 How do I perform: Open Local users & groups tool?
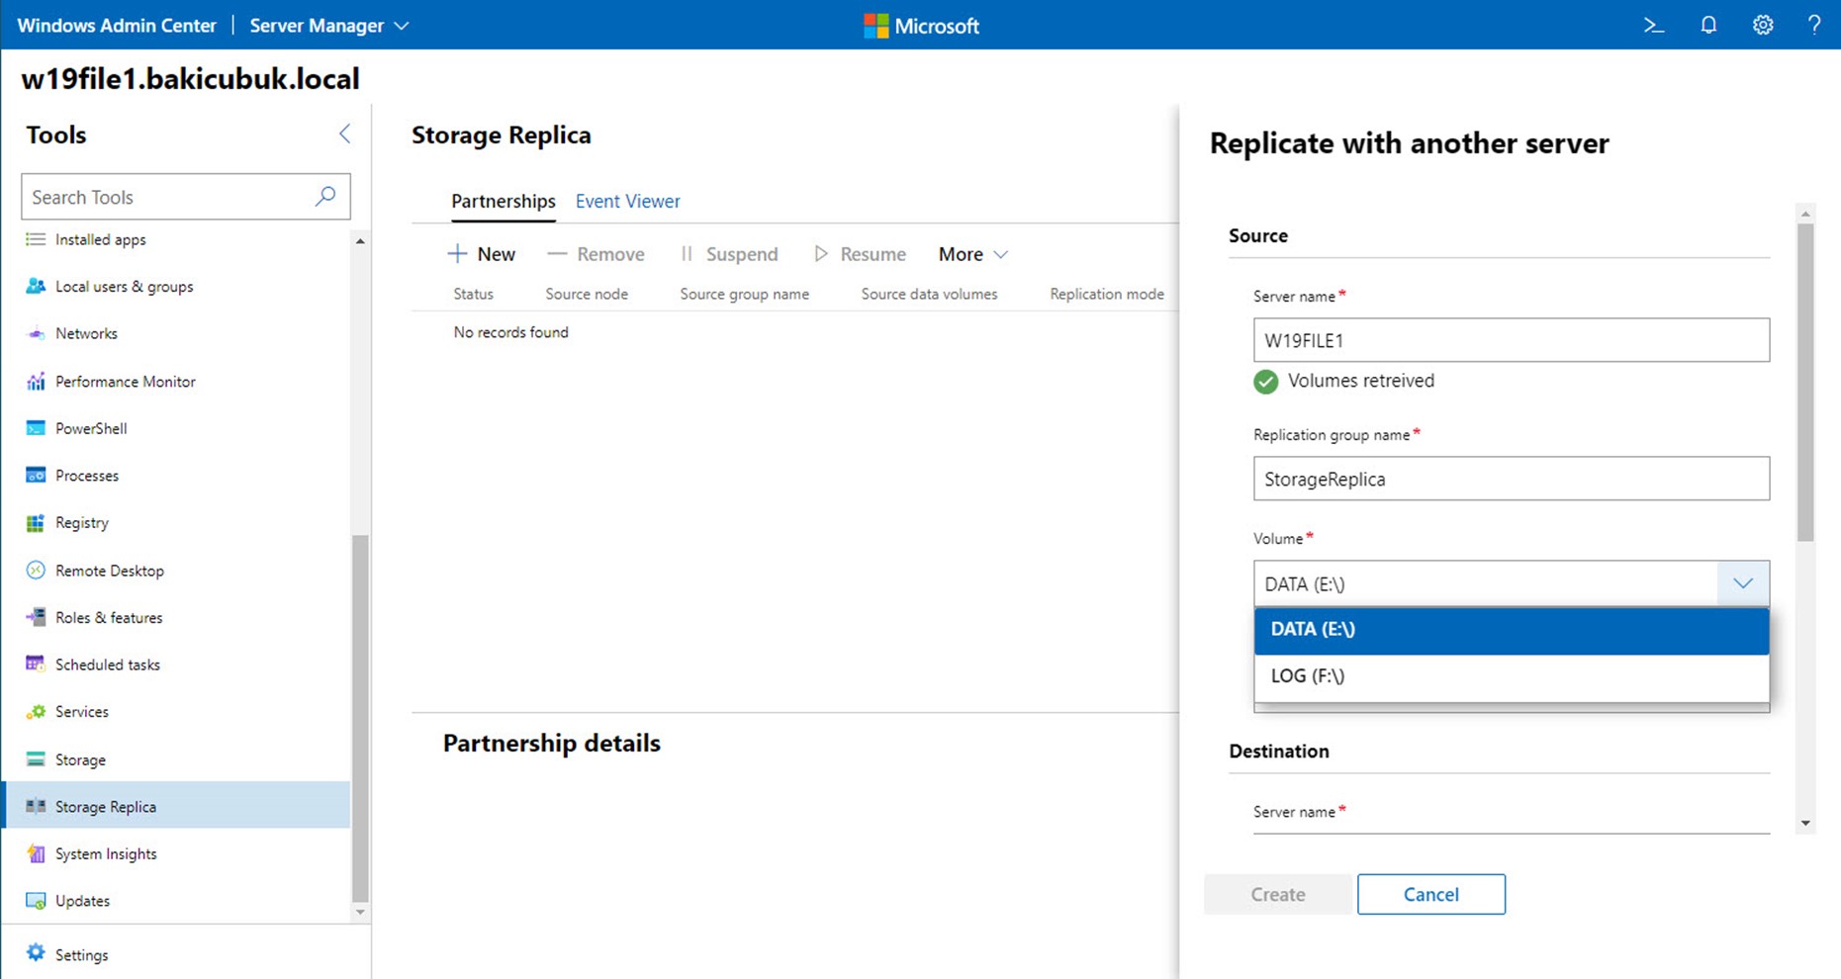pos(124,287)
